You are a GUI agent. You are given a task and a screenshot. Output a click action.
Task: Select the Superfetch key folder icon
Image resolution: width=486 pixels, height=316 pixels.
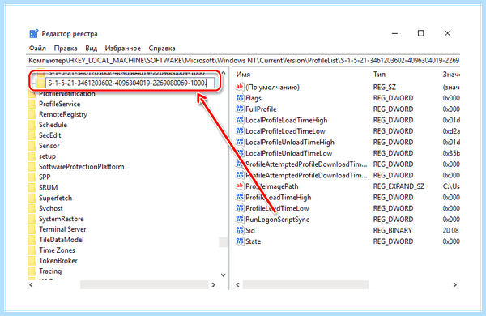coord(32,198)
